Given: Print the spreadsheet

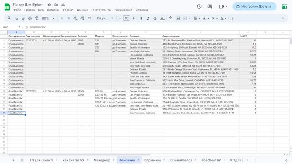Looking at the screenshot, I should (x=30, y=18).
